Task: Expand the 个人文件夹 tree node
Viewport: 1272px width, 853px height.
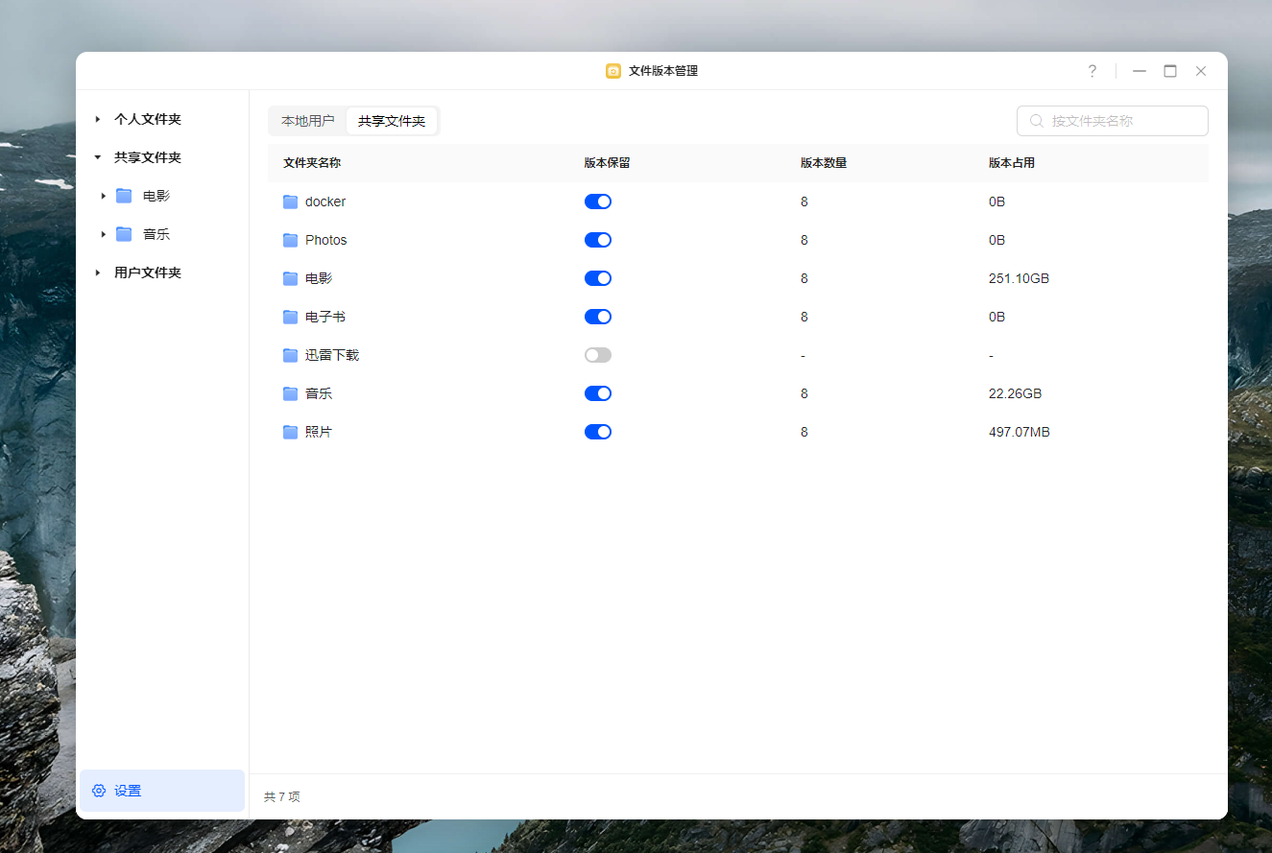Action: point(98,119)
